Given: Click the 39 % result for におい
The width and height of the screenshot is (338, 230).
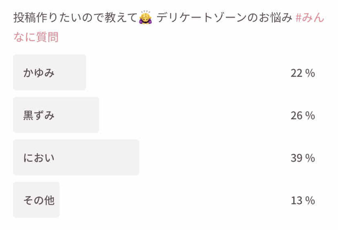Looking at the screenshot, I should coord(303,158).
